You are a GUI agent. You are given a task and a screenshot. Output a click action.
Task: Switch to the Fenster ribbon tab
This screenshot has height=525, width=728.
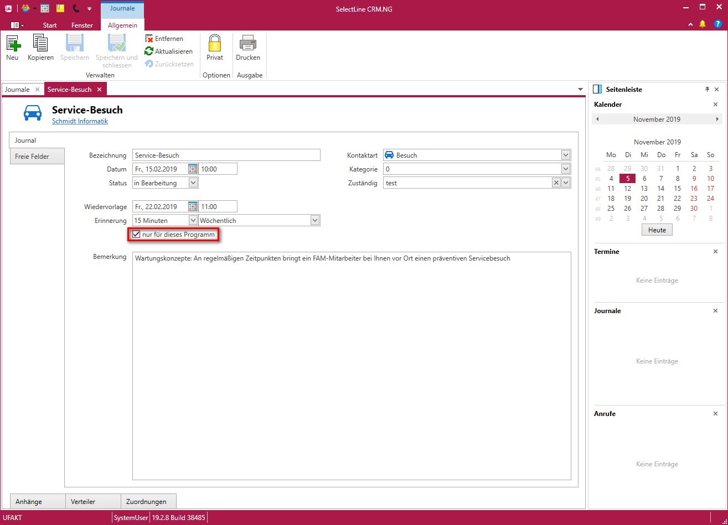coord(82,25)
